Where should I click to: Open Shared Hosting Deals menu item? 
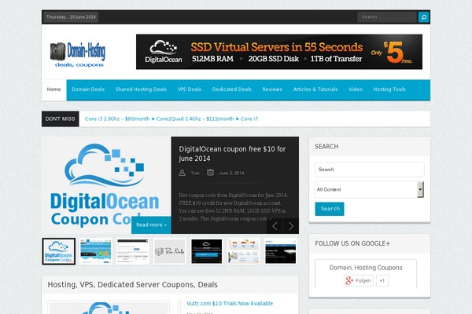pos(141,89)
